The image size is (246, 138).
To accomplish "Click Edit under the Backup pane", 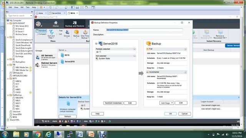I will click(181, 103).
